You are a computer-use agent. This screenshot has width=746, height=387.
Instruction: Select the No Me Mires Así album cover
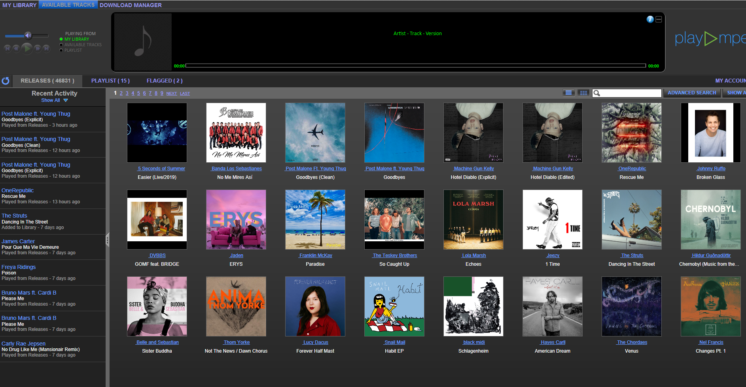236,133
